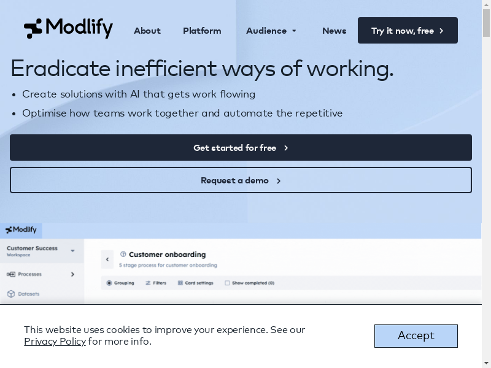Viewport: 491px width, 368px height.
Task: Accept the cookies notice
Action: [416, 335]
